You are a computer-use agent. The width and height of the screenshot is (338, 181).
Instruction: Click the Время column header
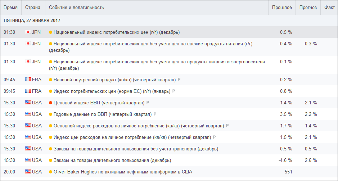pos(11,8)
